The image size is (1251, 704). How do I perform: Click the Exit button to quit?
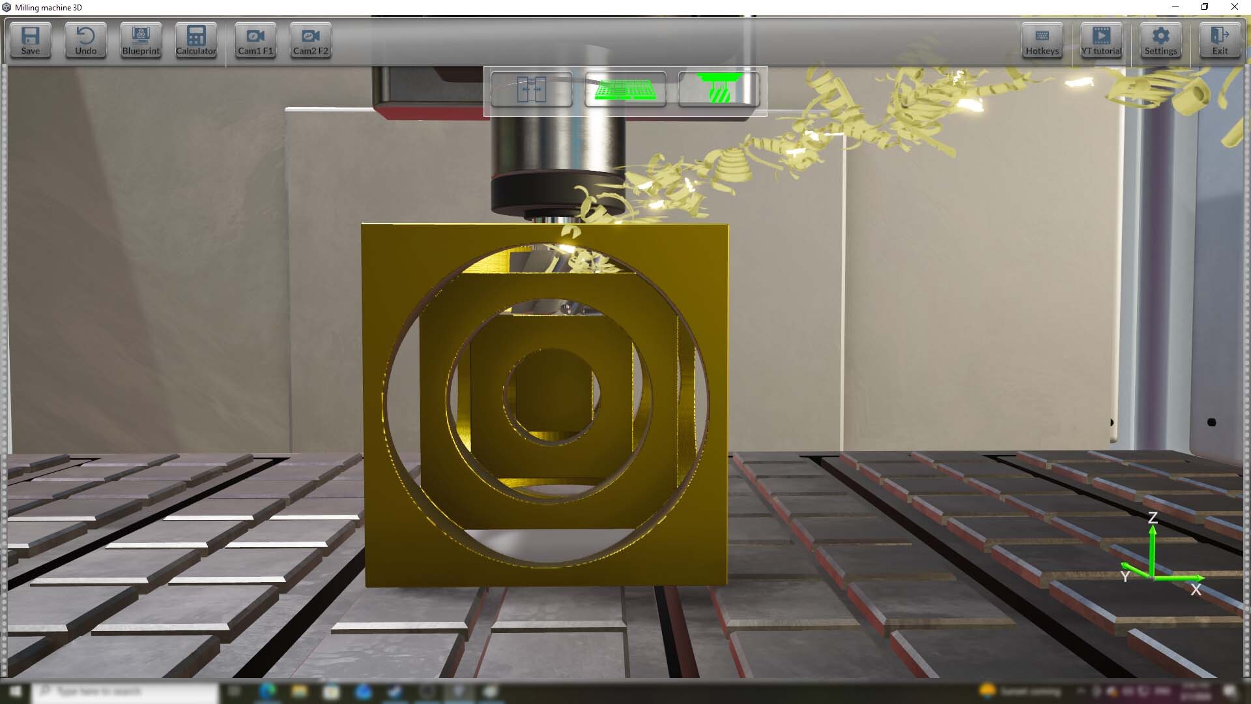pos(1220,40)
